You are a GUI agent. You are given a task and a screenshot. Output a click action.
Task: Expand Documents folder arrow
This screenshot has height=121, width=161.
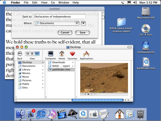pyautogui.click(x=43, y=66)
